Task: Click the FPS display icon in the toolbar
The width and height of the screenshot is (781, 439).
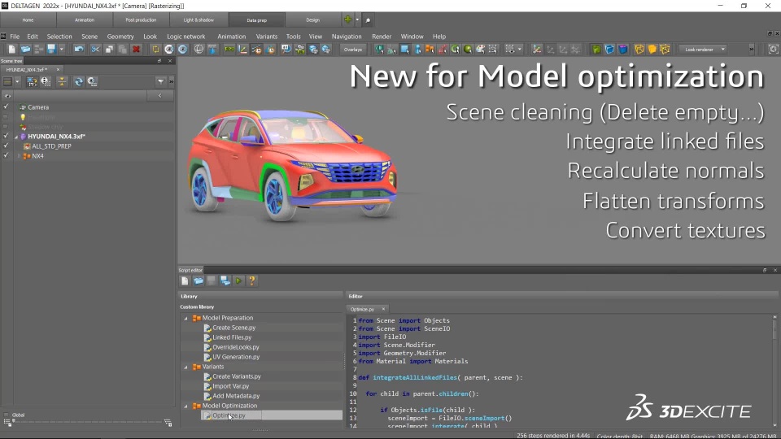Action: tap(230, 50)
